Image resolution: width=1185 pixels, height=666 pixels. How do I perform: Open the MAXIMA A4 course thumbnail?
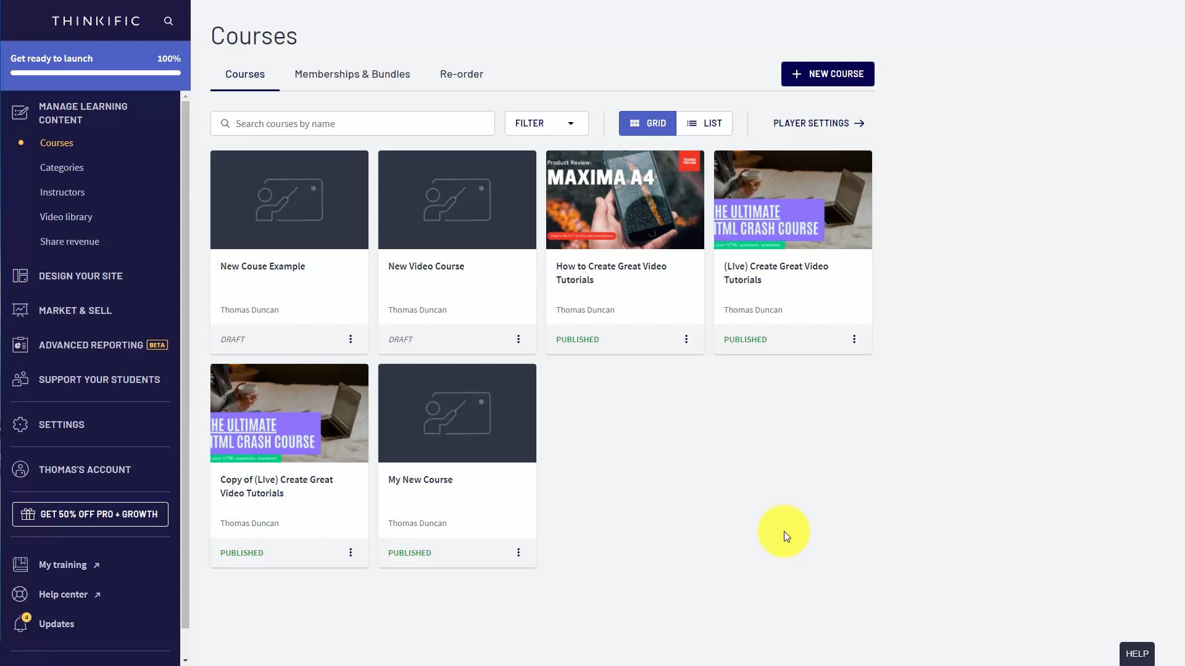click(625, 200)
